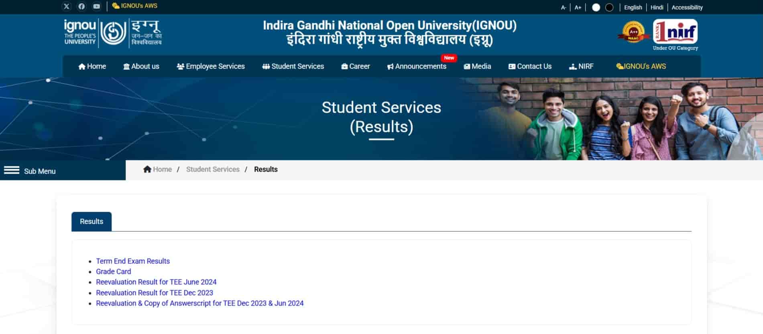Open the Grade Card link
Image resolution: width=763 pixels, height=334 pixels.
[114, 271]
